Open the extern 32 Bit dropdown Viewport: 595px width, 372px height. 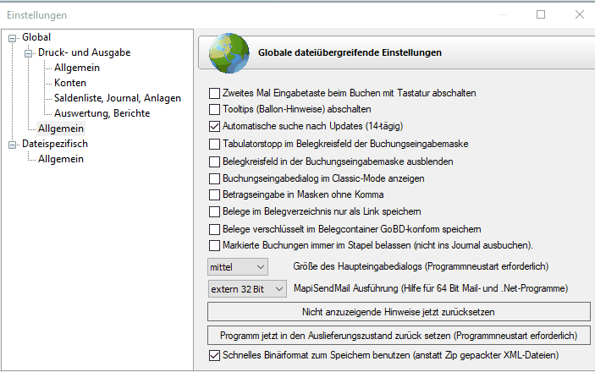[x=247, y=289]
